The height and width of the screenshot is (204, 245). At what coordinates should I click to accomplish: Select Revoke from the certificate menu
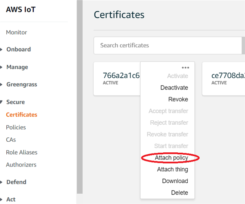point(178,99)
